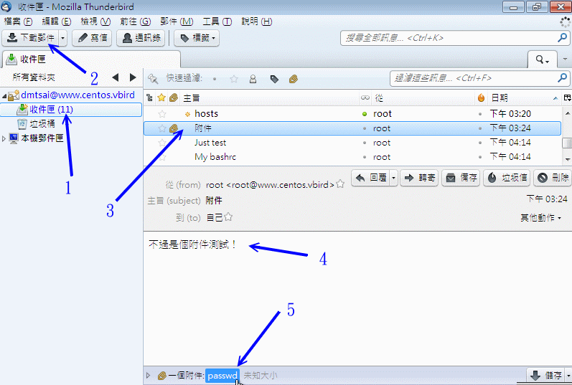Open the 寫信 compose message button
The image size is (572, 385).
92,37
